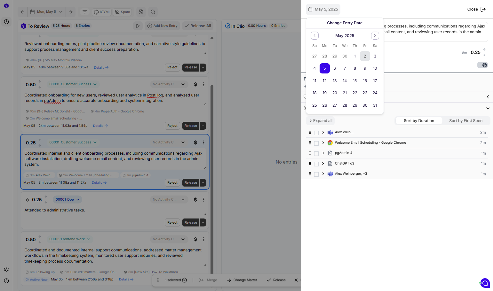
Task: Toggle billable dollar icon on selected 0.25 entry
Action: (195, 142)
